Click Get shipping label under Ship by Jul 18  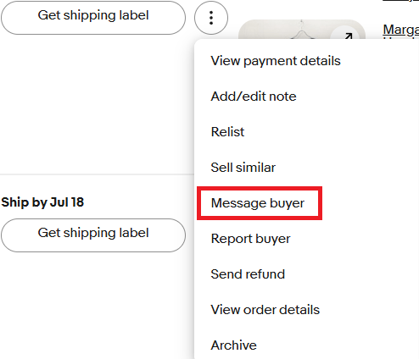pos(93,235)
